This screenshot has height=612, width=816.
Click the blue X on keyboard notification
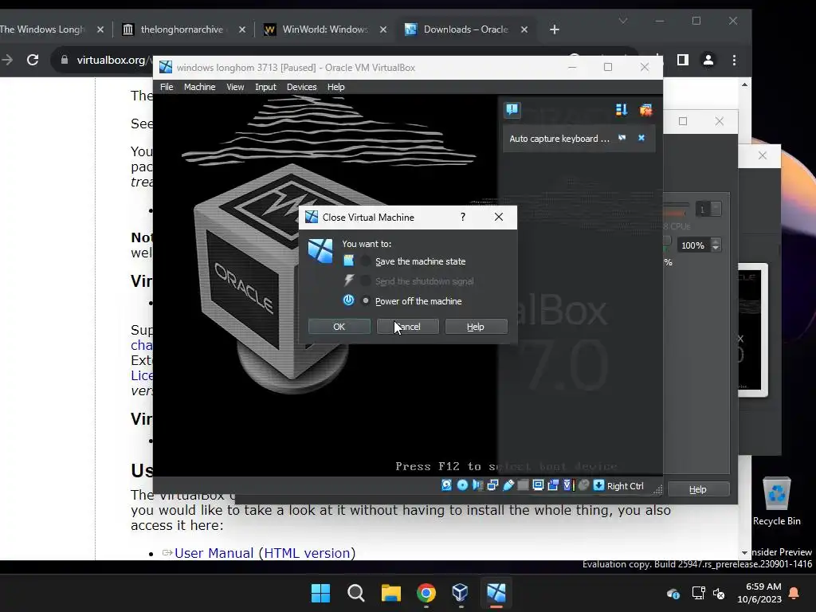pyautogui.click(x=641, y=138)
